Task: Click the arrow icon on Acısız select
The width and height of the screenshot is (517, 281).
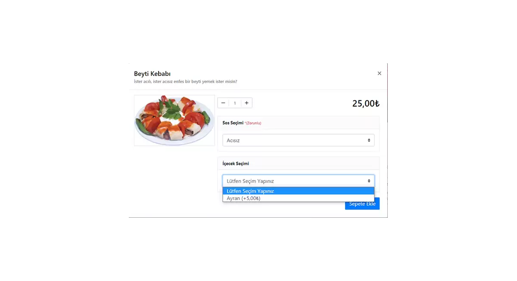Action: (369, 140)
